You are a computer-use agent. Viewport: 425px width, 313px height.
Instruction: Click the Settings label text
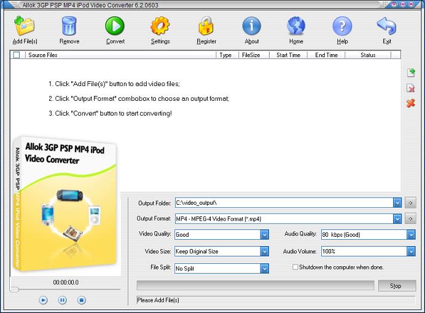pos(160,41)
